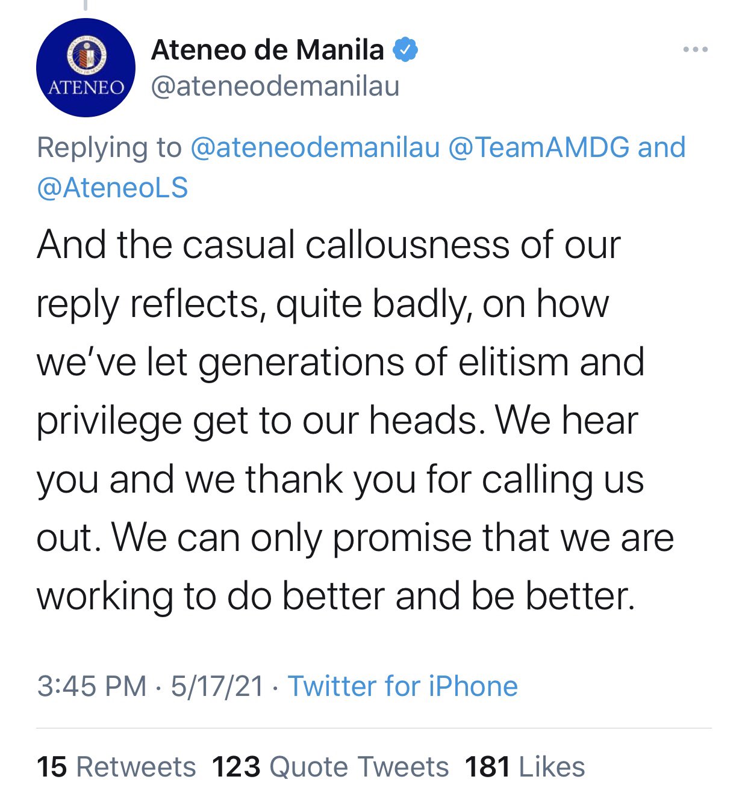Screen dimensions: 748x800
Task: Open @ateneodemanilau mention in the Replying to line
Action: [315, 148]
